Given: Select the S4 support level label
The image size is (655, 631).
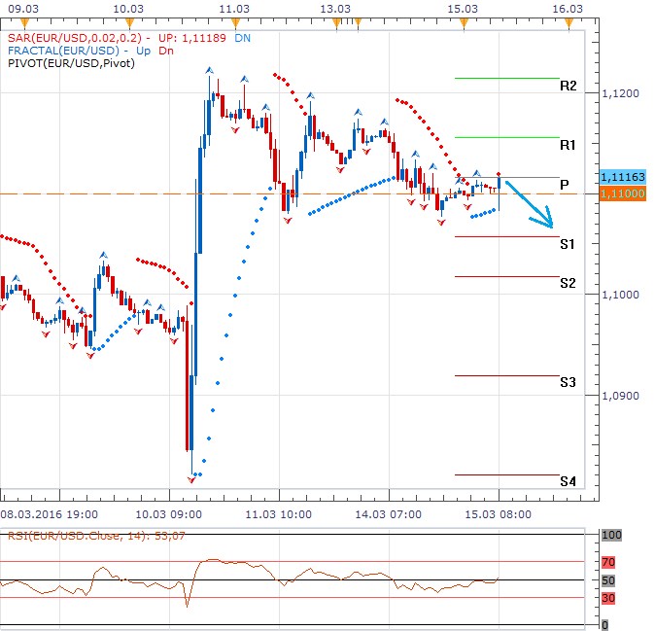Looking at the screenshot, I should (x=569, y=482).
